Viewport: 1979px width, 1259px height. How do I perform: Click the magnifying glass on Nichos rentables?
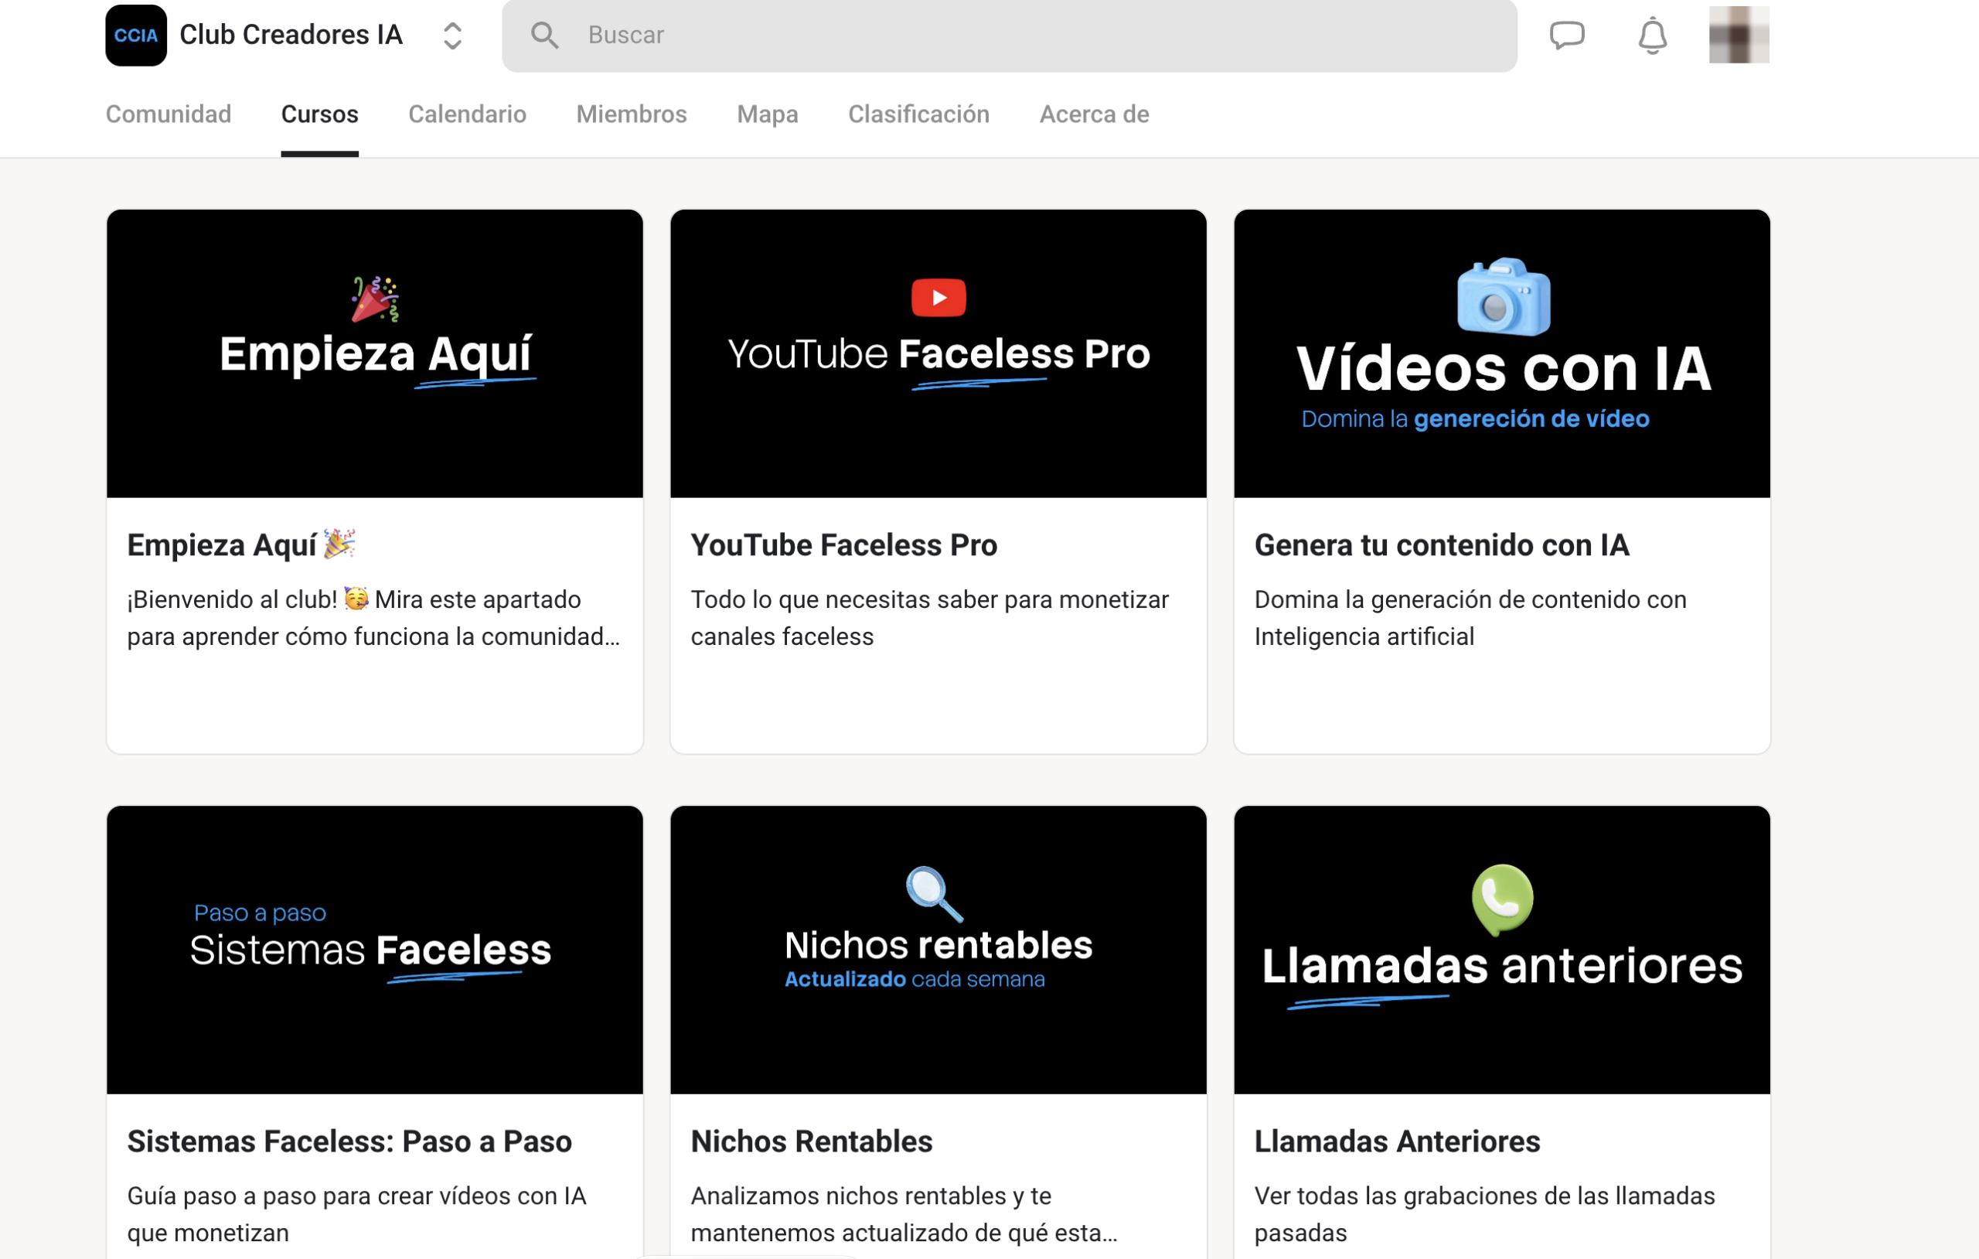934,894
